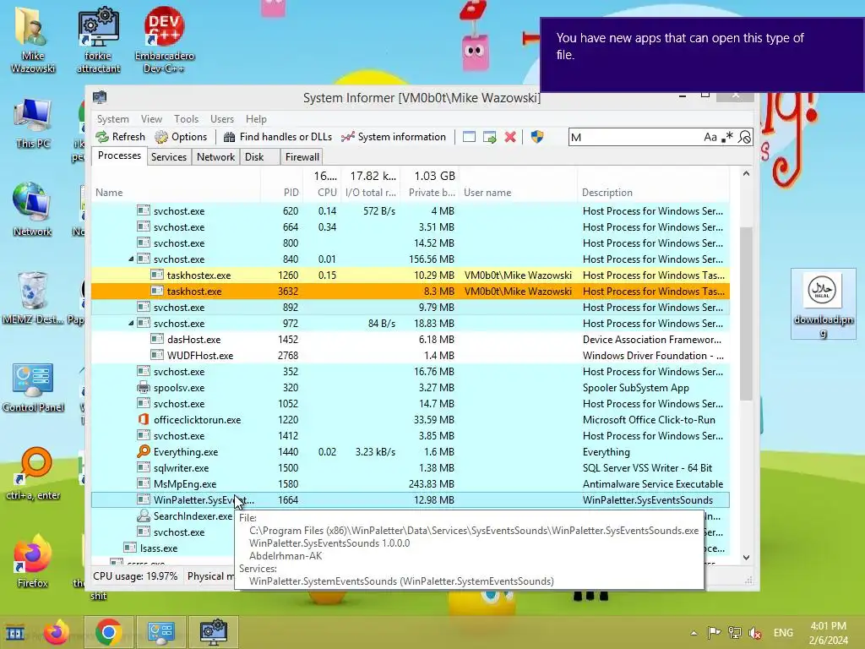Click CPU usage 19.97% status bar entry
This screenshot has height=649, width=865.
135,576
